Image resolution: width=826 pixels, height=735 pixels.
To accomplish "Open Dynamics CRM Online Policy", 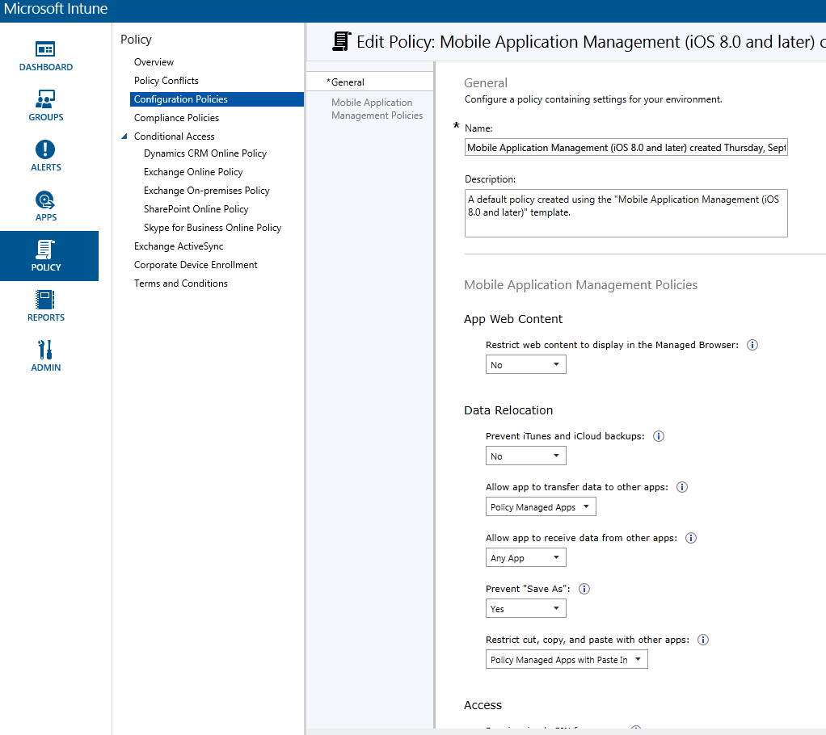I will pyautogui.click(x=205, y=153).
